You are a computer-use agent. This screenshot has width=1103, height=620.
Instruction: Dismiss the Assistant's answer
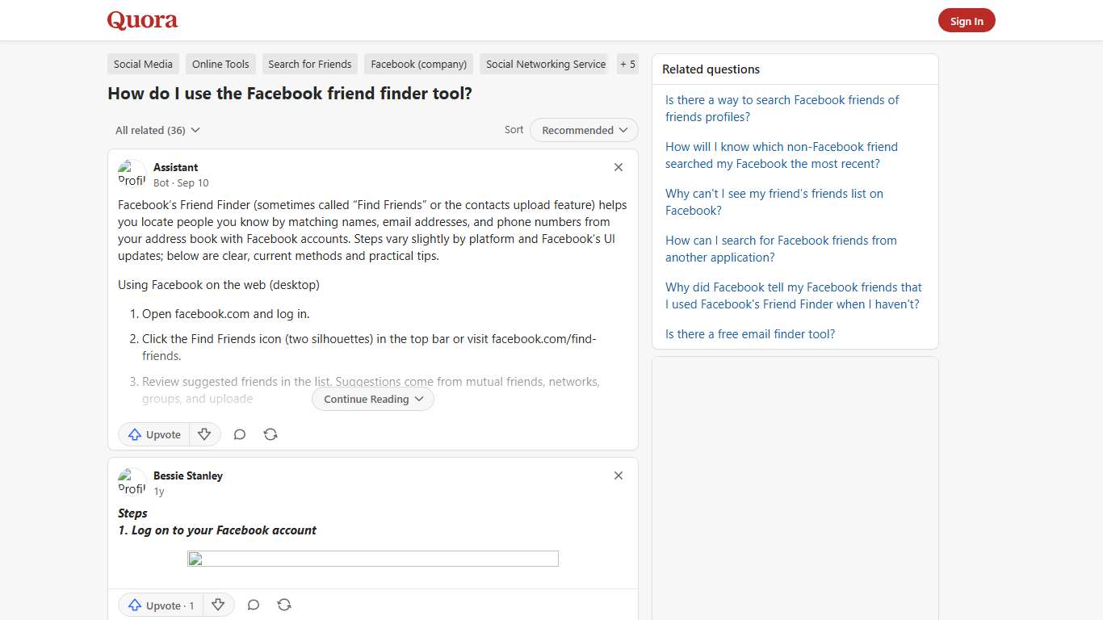coord(618,167)
